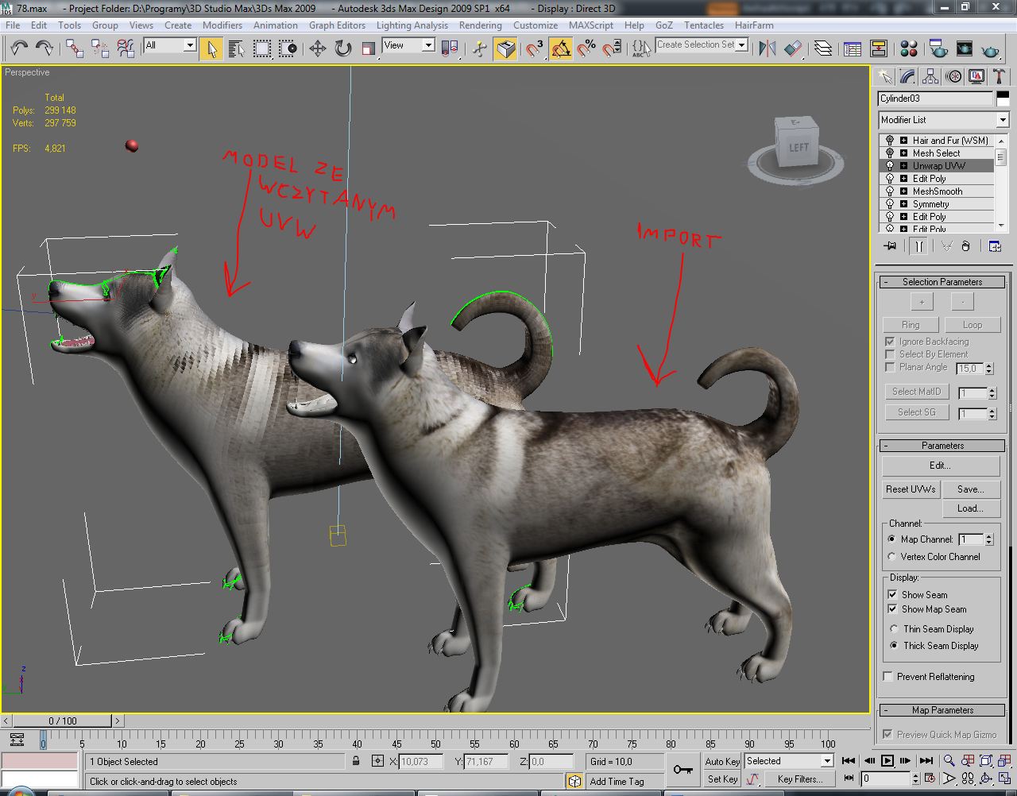
Task: Select the Map Channel radio button
Action: 892,539
